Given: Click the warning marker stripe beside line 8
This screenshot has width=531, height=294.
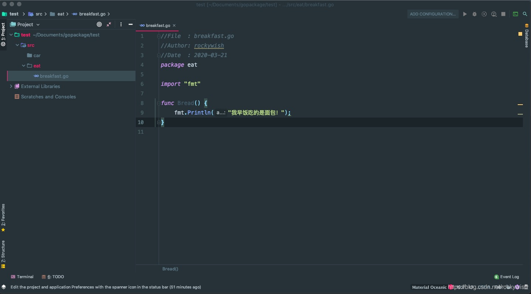Looking at the screenshot, I should click(x=520, y=105).
